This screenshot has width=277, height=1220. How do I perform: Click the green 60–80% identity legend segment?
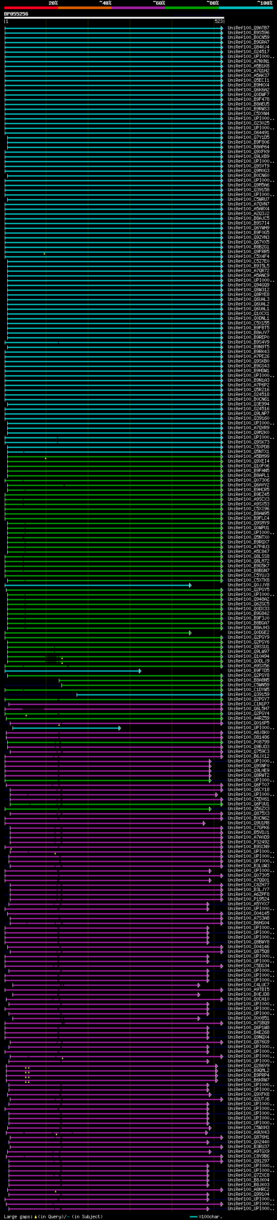pyautogui.click(x=192, y=8)
